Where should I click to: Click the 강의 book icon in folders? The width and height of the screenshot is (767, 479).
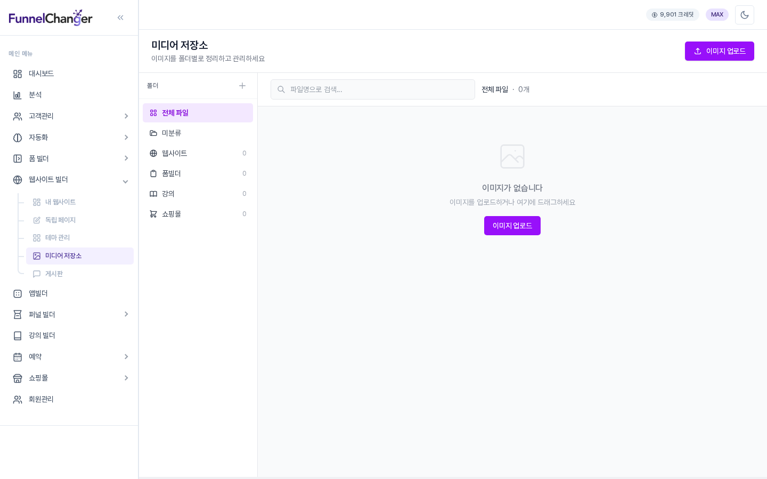pos(153,194)
